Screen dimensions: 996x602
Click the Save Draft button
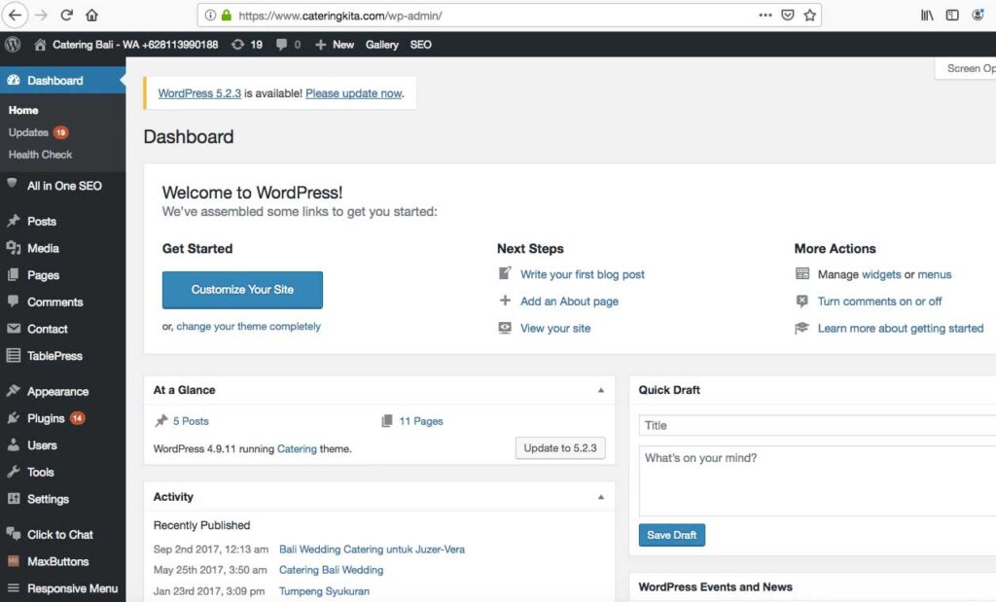[671, 535]
